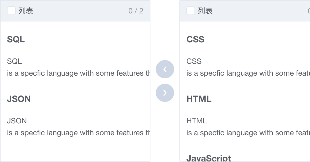310x162 pixels.
Task: Check the left panel select-all checkbox
Action: tap(11, 11)
